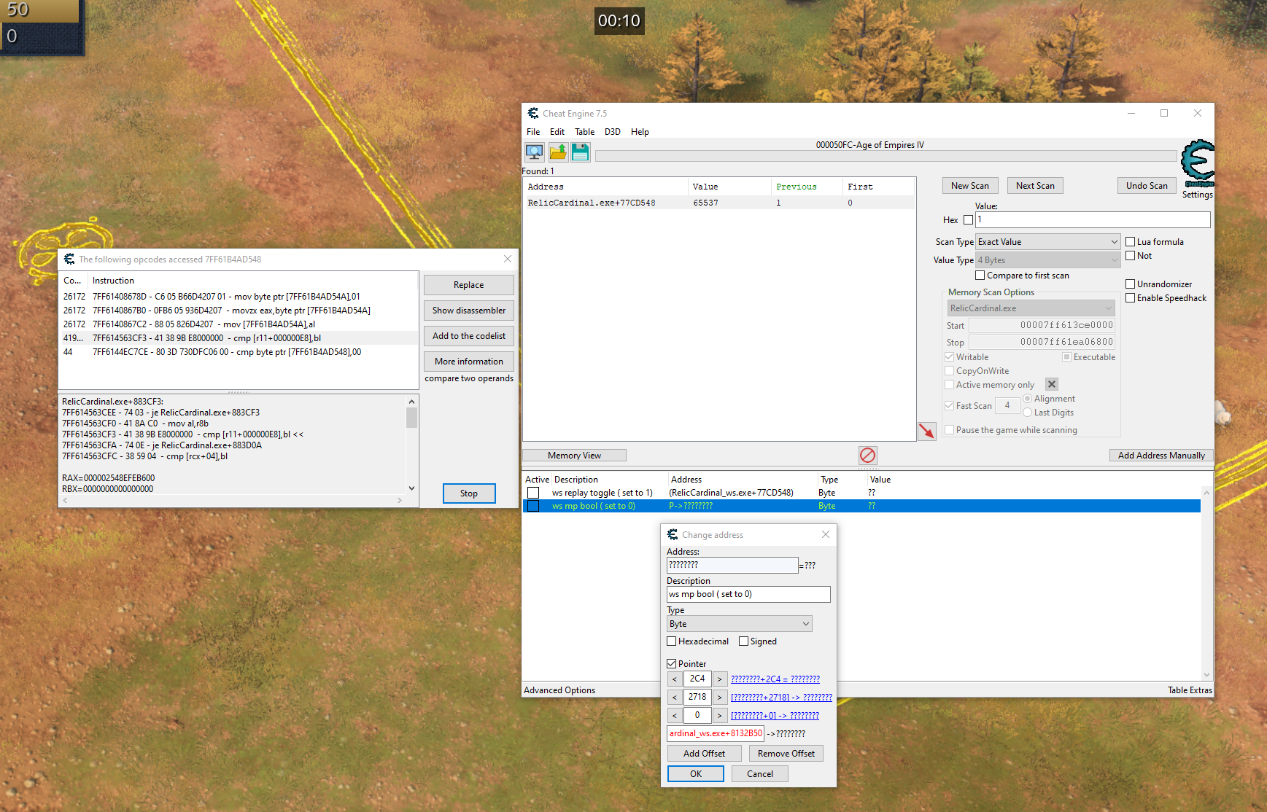This screenshot has height=812, width=1267.
Task: Click More information button
Action: click(x=468, y=362)
